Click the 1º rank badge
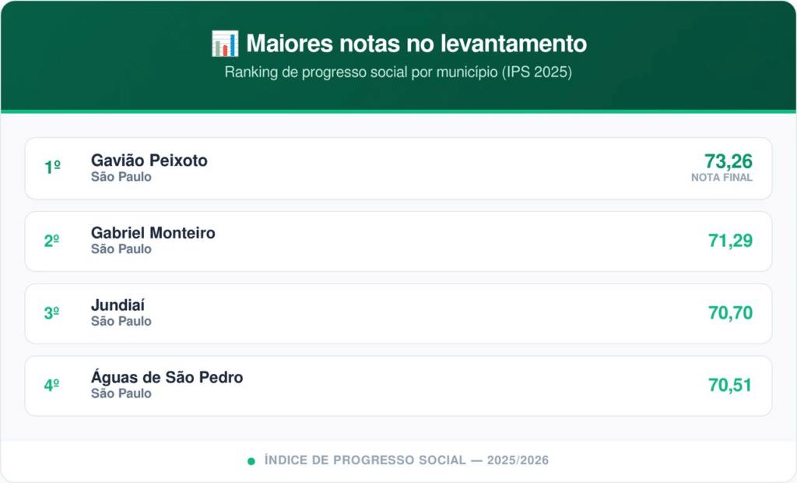 [x=52, y=167]
